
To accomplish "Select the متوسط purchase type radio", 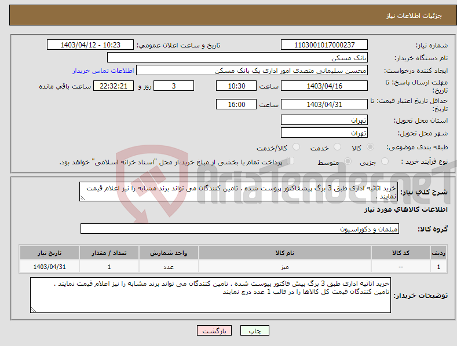I will [348, 161].
